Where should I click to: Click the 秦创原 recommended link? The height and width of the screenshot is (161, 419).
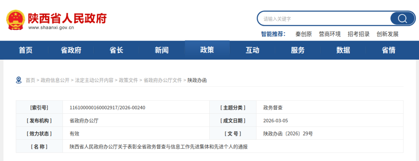click(303, 34)
